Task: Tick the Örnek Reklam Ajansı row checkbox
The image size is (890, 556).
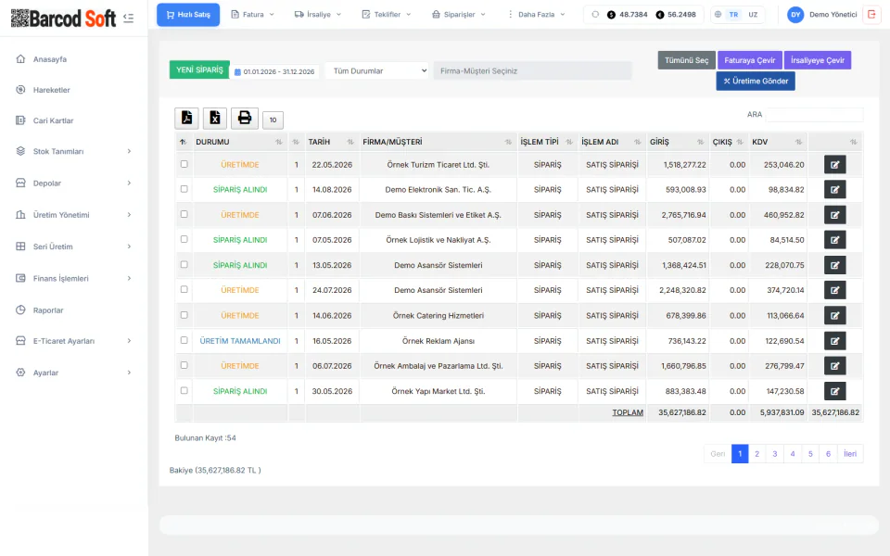Action: [184, 340]
